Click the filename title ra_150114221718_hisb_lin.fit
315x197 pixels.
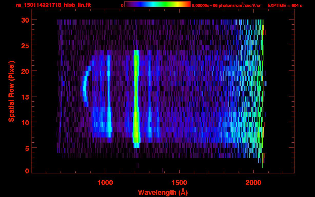click(53, 5)
